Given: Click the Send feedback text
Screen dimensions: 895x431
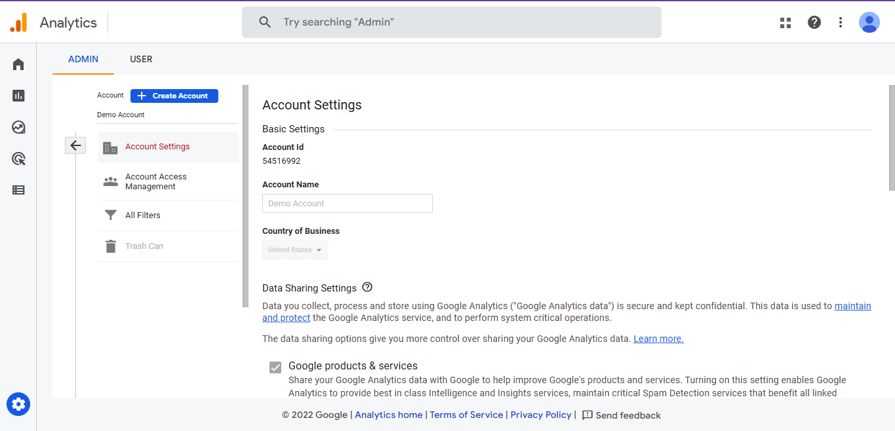Looking at the screenshot, I should 628,415.
